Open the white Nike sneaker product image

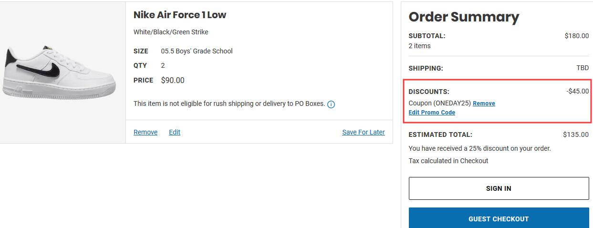(x=59, y=73)
